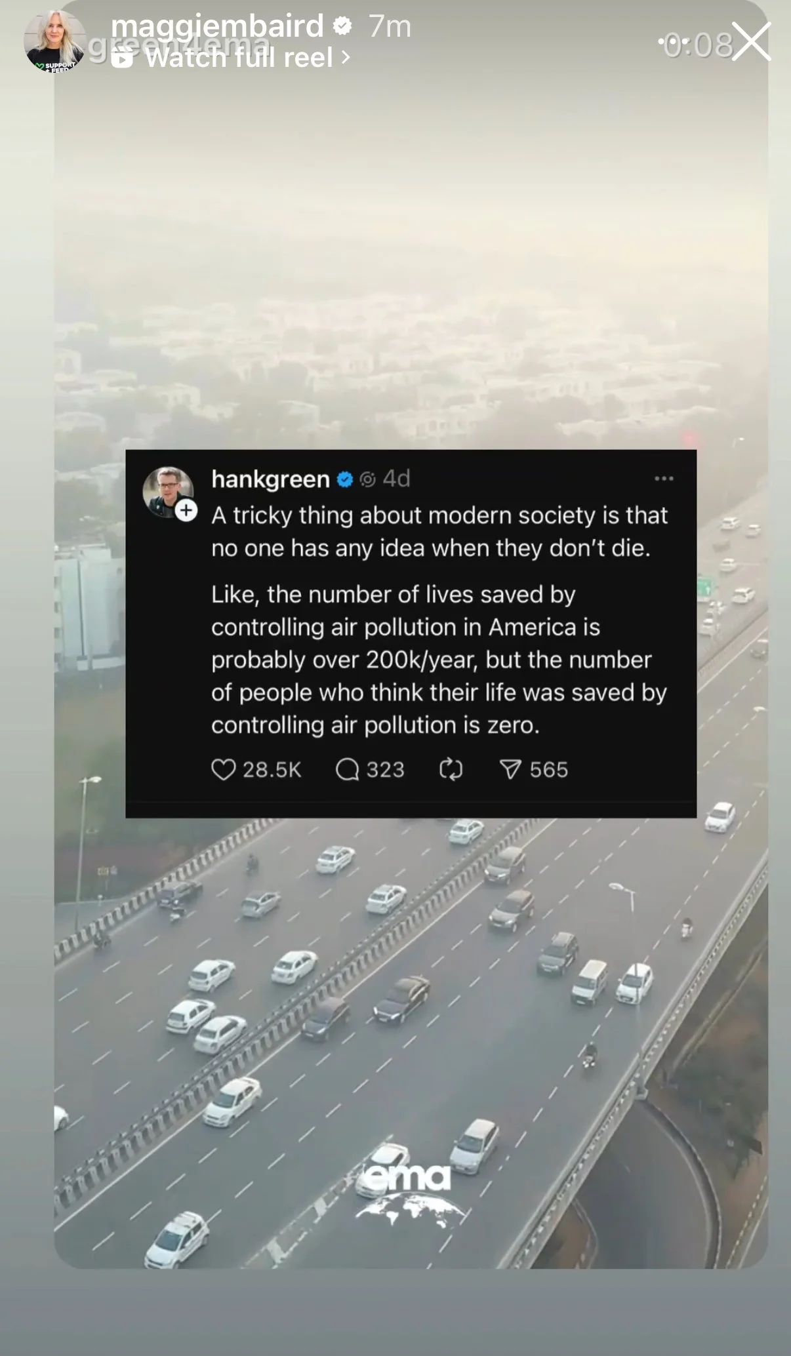Image resolution: width=791 pixels, height=1356 pixels.
Task: Share via the paper plane icon
Action: 510,769
